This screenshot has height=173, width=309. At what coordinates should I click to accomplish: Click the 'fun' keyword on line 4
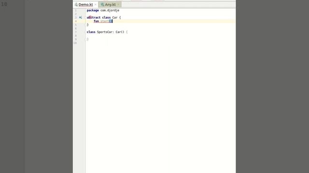96,21
